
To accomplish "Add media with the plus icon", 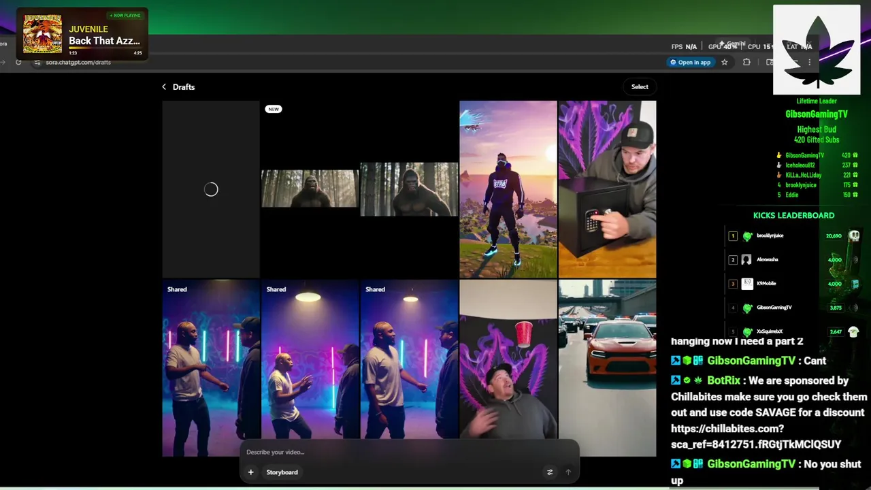I will pyautogui.click(x=251, y=472).
